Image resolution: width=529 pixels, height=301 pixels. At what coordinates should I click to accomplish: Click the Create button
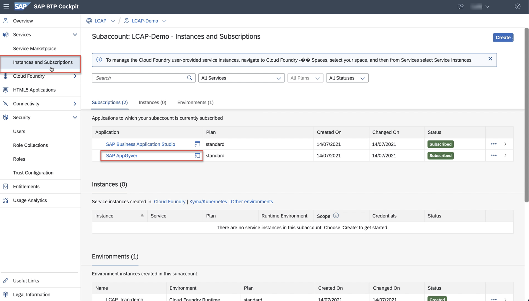coord(503,37)
